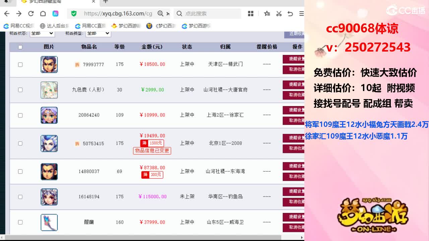Check the row for item 50753415

[x=20, y=143]
